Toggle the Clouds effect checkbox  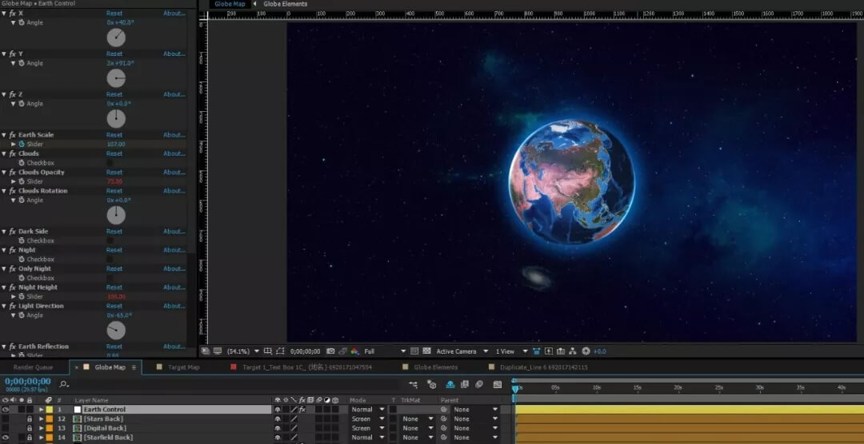pos(110,163)
